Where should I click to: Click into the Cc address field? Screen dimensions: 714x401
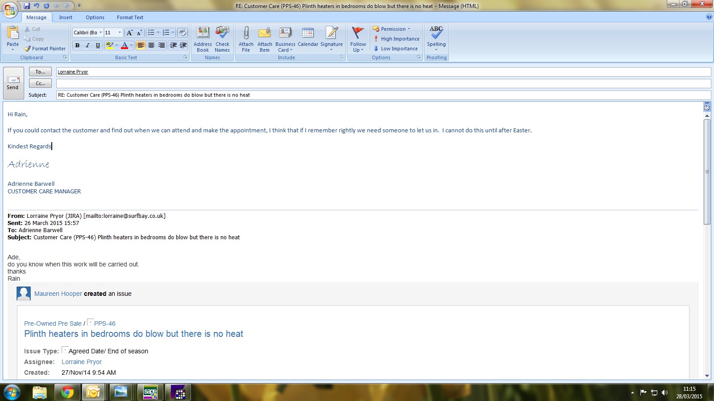pos(383,83)
